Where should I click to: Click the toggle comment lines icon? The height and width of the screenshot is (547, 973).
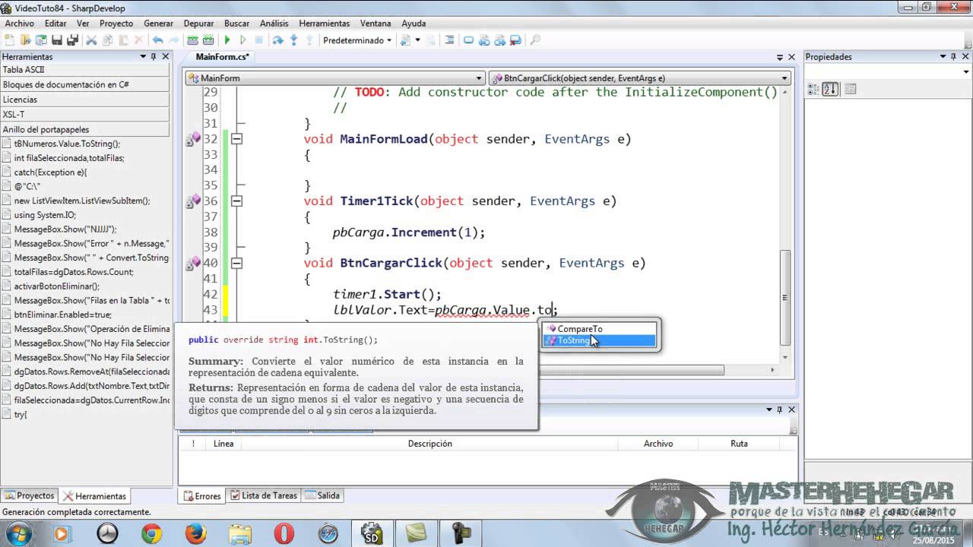tap(449, 40)
